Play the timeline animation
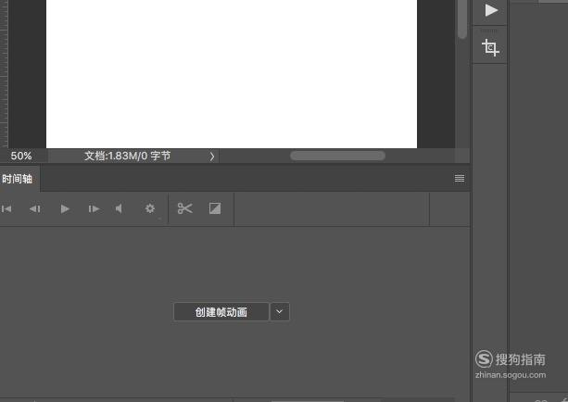This screenshot has height=402, width=568. [65, 209]
